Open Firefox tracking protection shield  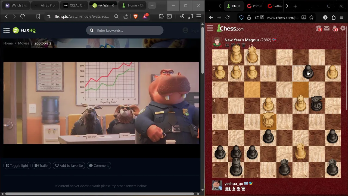click(241, 17)
